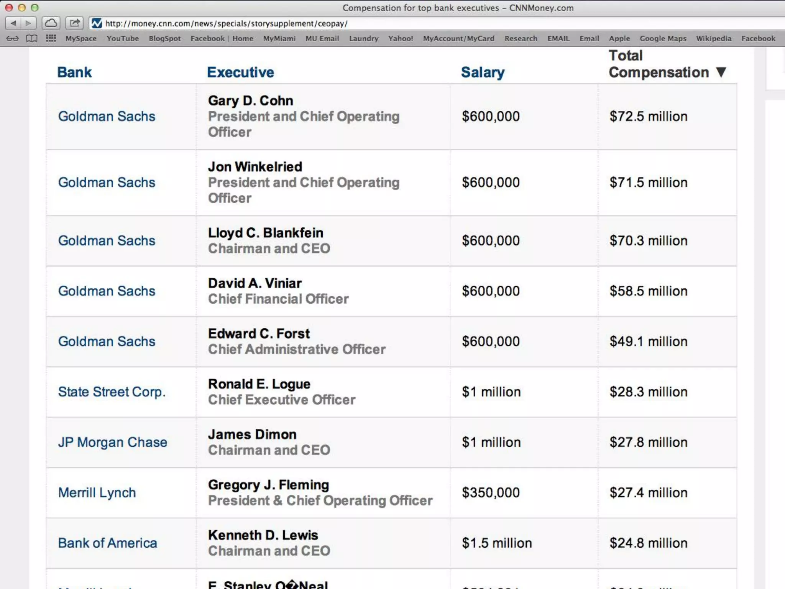785x589 pixels.
Task: Open the Reading List glasses icon
Action: pos(12,38)
